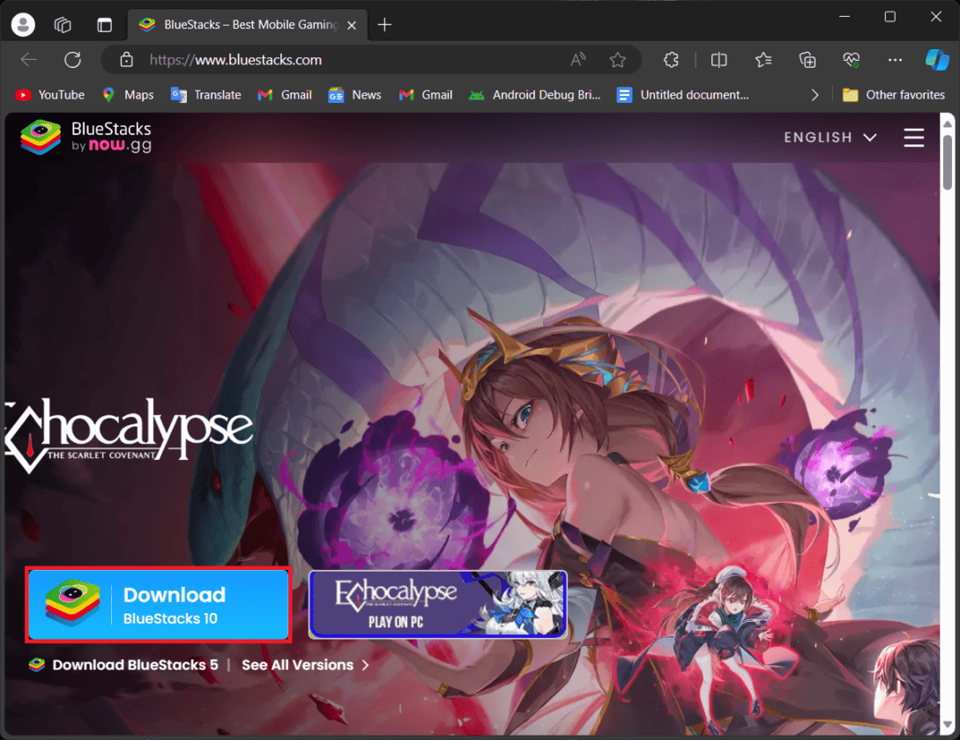Open the See All Versions link
The image size is (960, 740).
304,665
